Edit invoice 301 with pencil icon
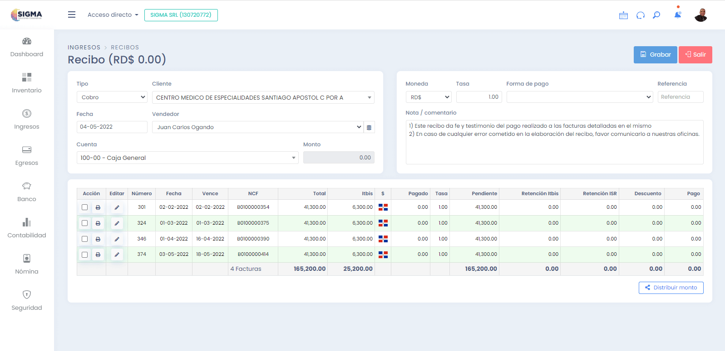This screenshot has width=725, height=351. tap(117, 207)
